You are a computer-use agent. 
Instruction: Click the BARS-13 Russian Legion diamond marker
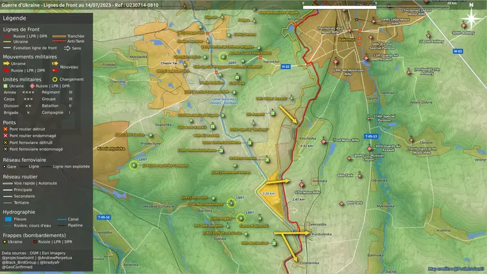point(349,159)
